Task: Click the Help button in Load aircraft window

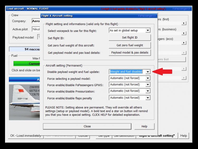Action: (x=183, y=136)
